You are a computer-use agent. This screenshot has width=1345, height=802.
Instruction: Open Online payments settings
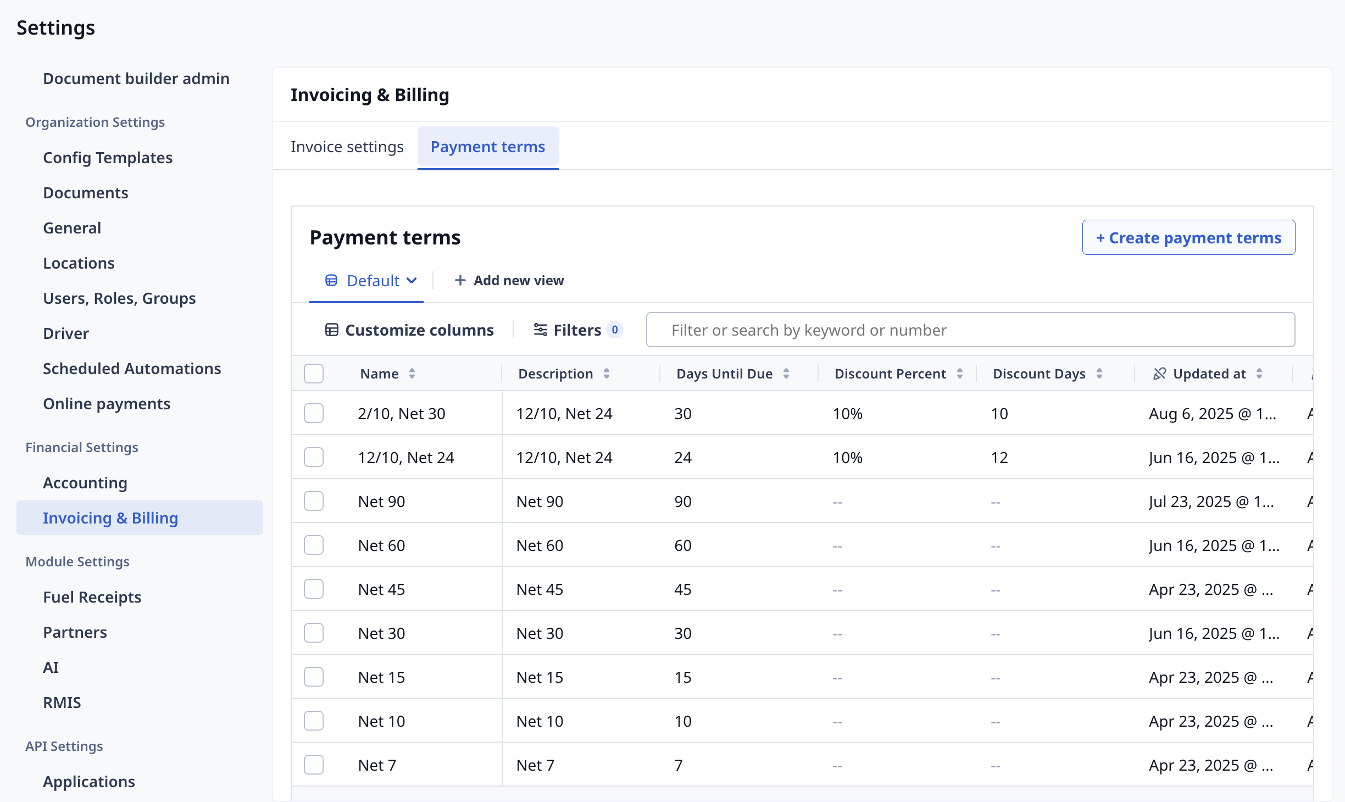click(107, 404)
